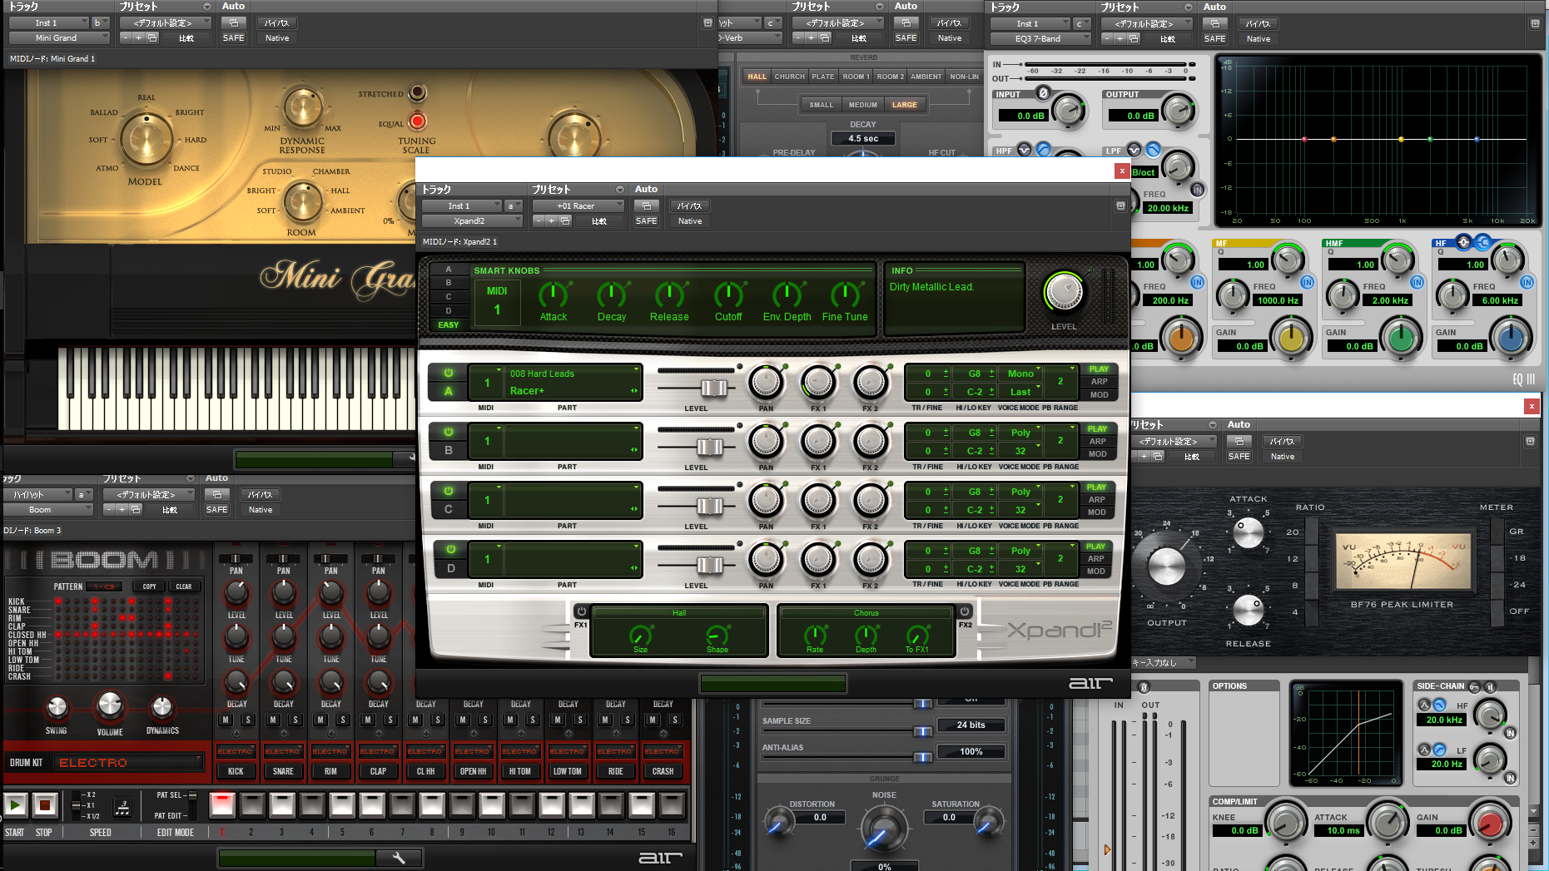Select the PLATE reverb type tab
The height and width of the screenshot is (871, 1549).
click(823, 77)
